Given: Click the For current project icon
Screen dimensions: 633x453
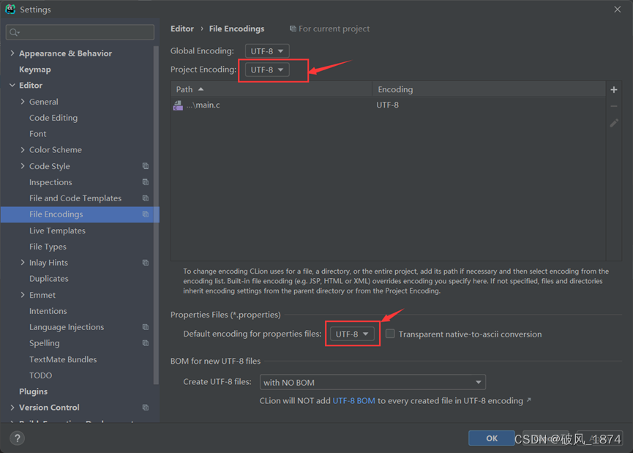Looking at the screenshot, I should pos(293,29).
